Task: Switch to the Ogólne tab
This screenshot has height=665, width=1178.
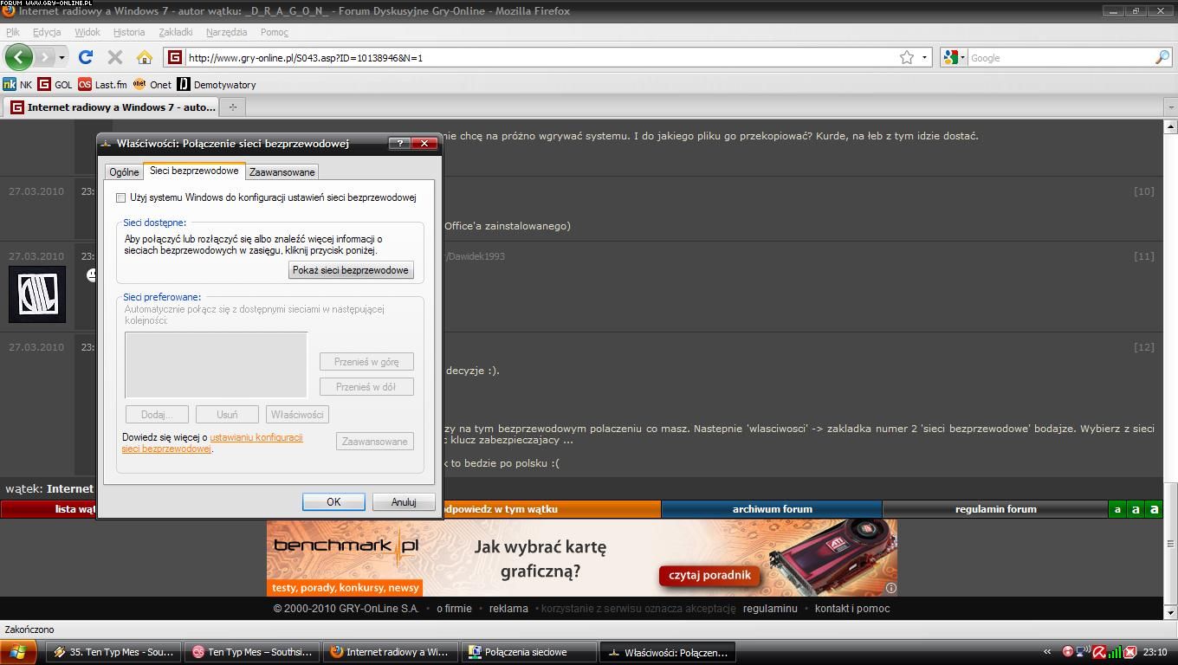Action: (124, 172)
